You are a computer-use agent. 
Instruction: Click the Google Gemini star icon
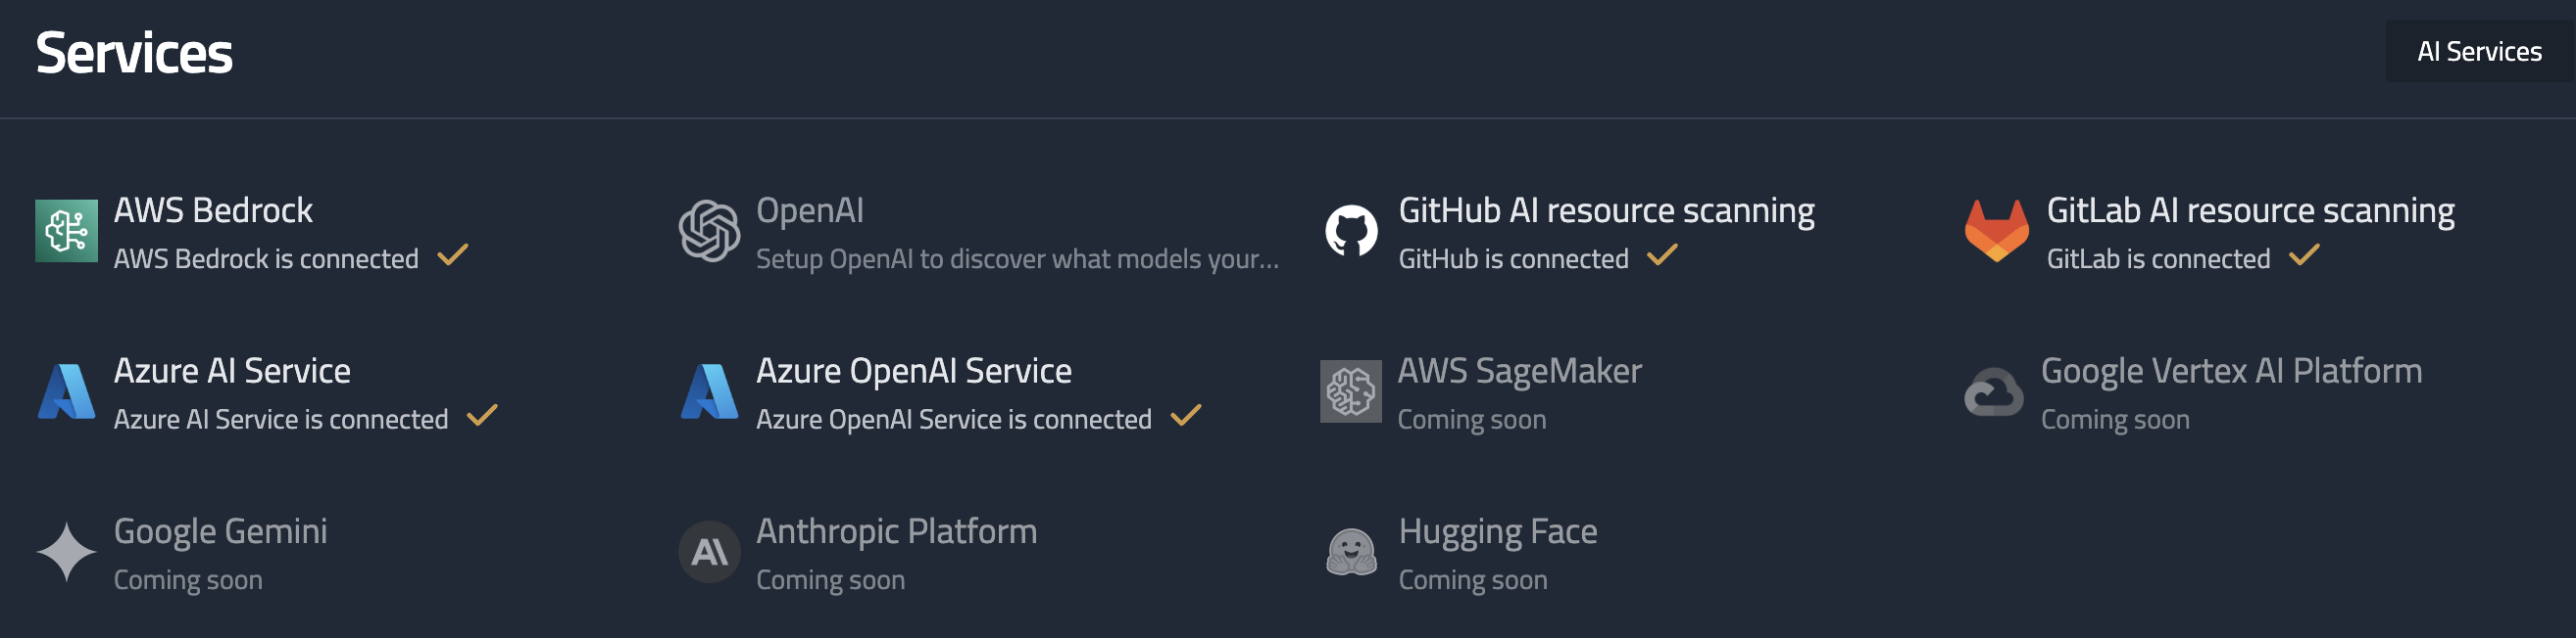pos(66,551)
